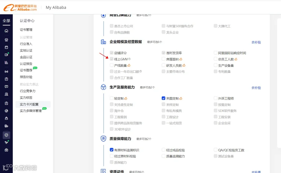Screen dimensions: 281x173
Task: Click 去补验 link beside 企业规模及经营数据
Action: pos(256,42)
